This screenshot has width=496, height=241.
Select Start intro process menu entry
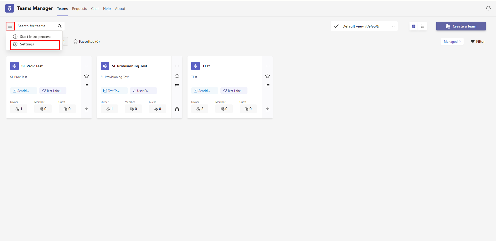point(34,37)
